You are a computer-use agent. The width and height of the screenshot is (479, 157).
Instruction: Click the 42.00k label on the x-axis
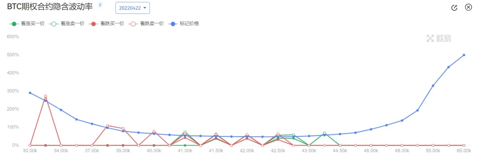(x=247, y=151)
